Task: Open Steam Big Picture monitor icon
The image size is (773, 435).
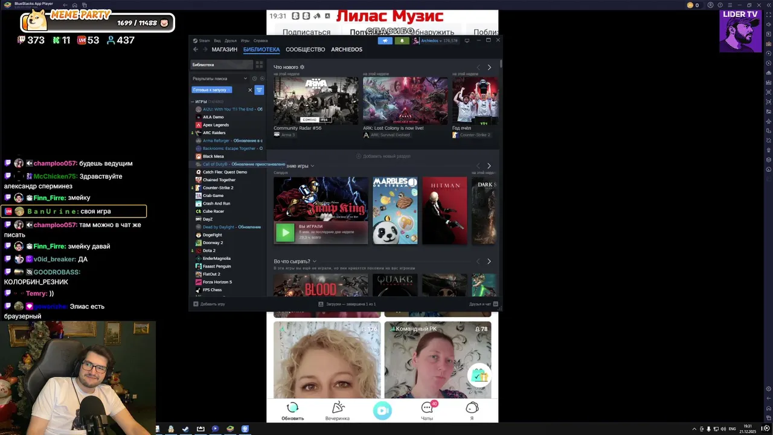Action: [467, 40]
